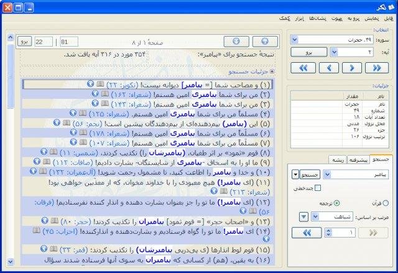Click the up-arrow button above search results
The height and width of the screenshot is (273, 398).
(x=266, y=42)
